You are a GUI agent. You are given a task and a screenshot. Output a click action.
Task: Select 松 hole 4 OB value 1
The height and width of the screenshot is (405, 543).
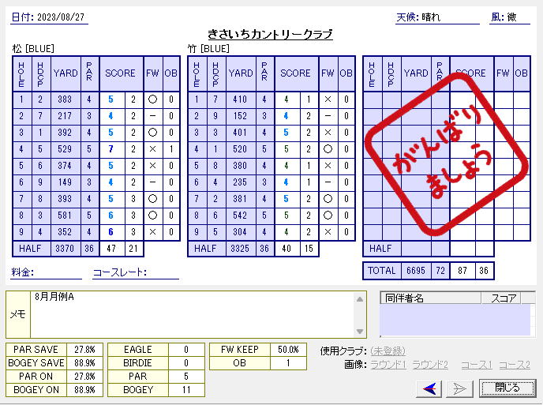click(x=170, y=149)
